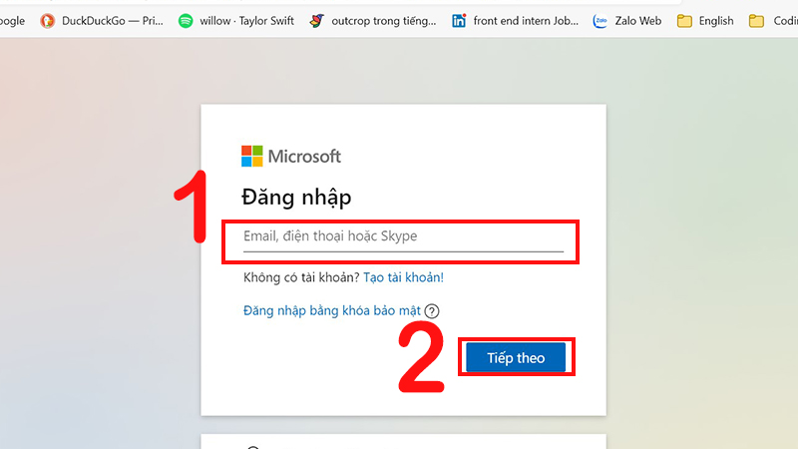The image size is (798, 449).
Task: Click the outcrop bookmark's colorful favicon
Action: coord(317,20)
